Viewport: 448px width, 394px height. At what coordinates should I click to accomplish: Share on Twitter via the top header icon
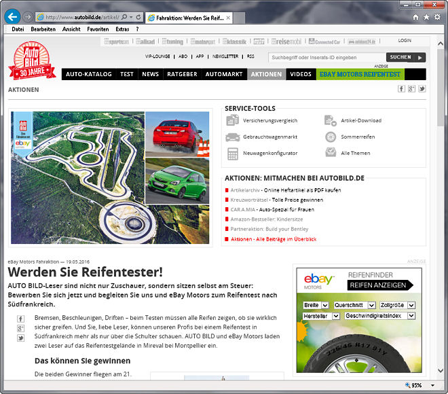(422, 89)
